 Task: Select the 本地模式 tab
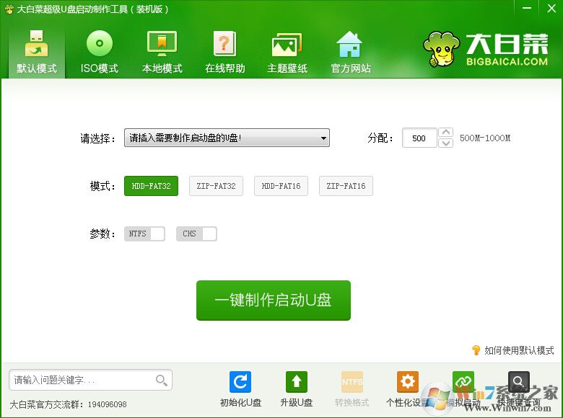point(162,52)
